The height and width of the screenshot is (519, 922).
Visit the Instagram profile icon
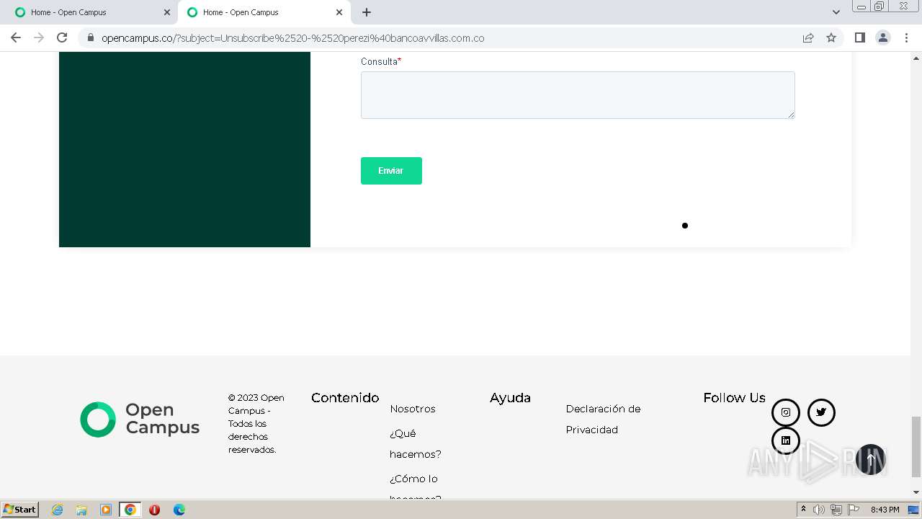click(786, 412)
